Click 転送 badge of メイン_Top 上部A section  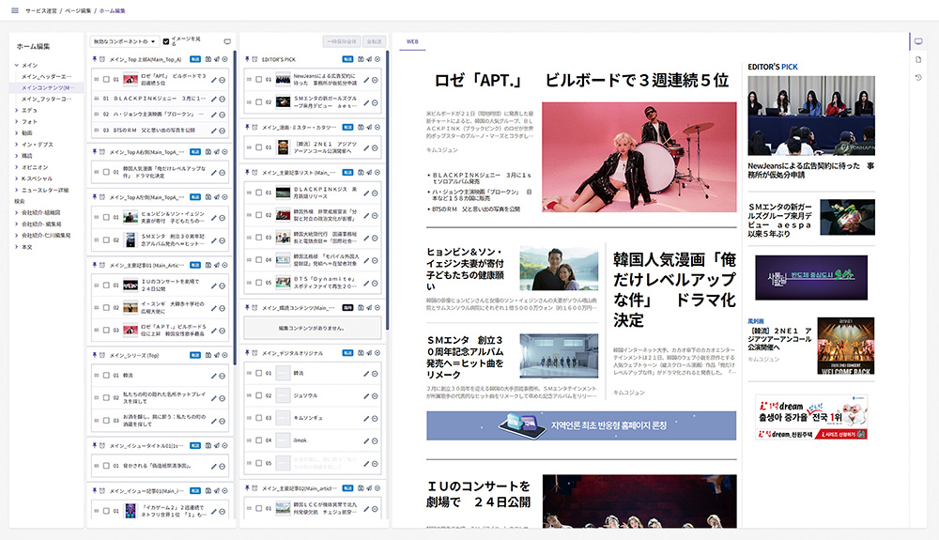pos(195,59)
